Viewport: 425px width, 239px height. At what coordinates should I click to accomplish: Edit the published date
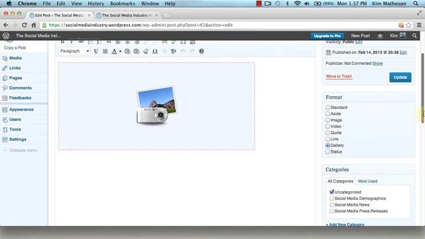(x=403, y=52)
